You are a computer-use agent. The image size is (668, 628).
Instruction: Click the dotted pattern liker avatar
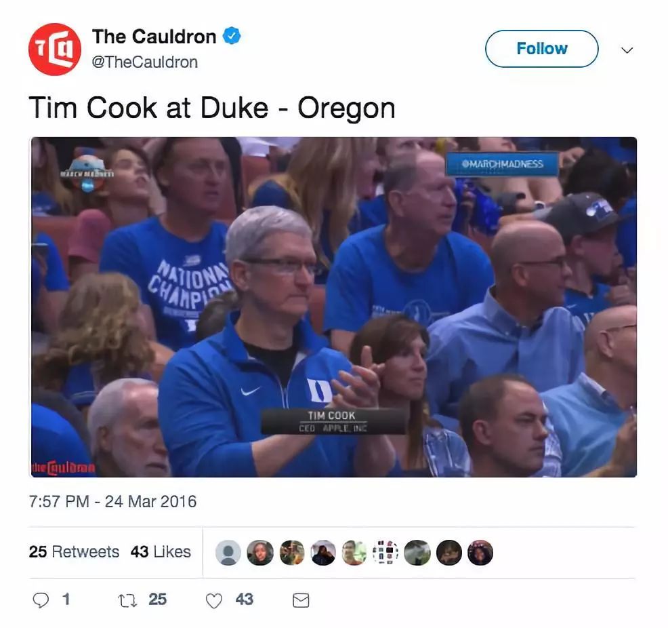coord(385,553)
